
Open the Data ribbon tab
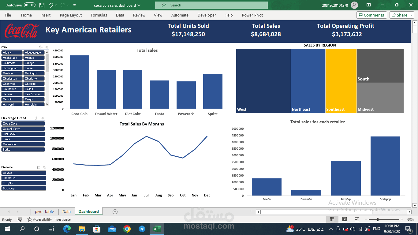coord(120,15)
